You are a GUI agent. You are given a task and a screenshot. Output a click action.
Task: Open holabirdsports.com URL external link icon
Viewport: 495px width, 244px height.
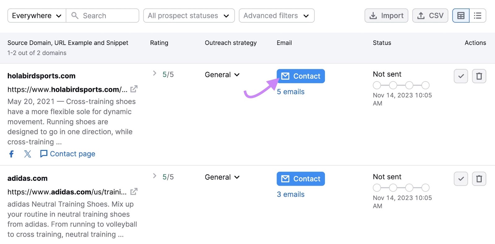pyautogui.click(x=134, y=89)
